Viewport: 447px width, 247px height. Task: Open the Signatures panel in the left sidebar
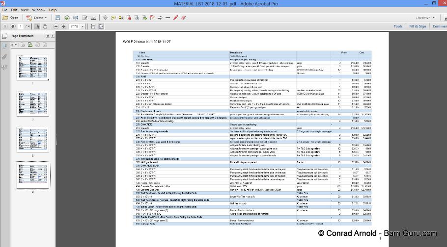coord(4,67)
